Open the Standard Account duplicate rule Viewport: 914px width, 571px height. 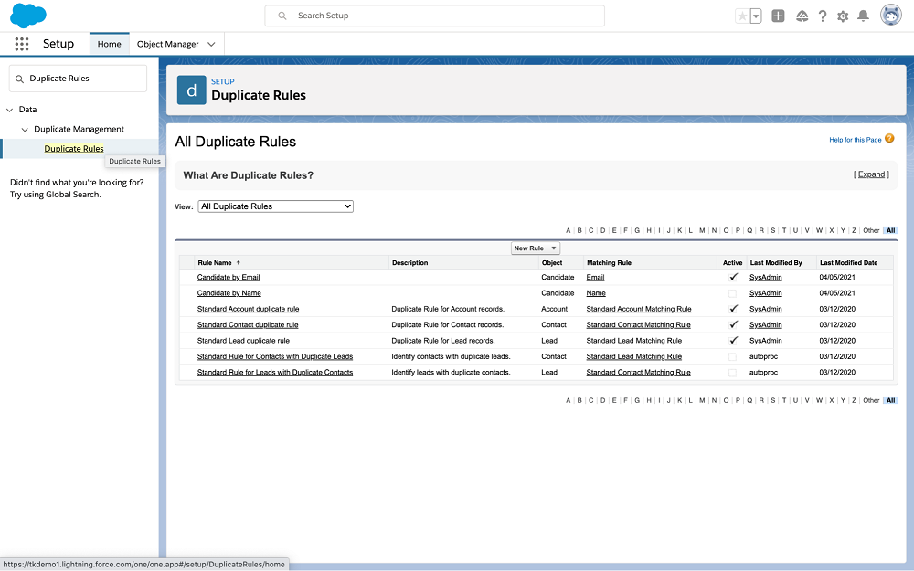[248, 309]
